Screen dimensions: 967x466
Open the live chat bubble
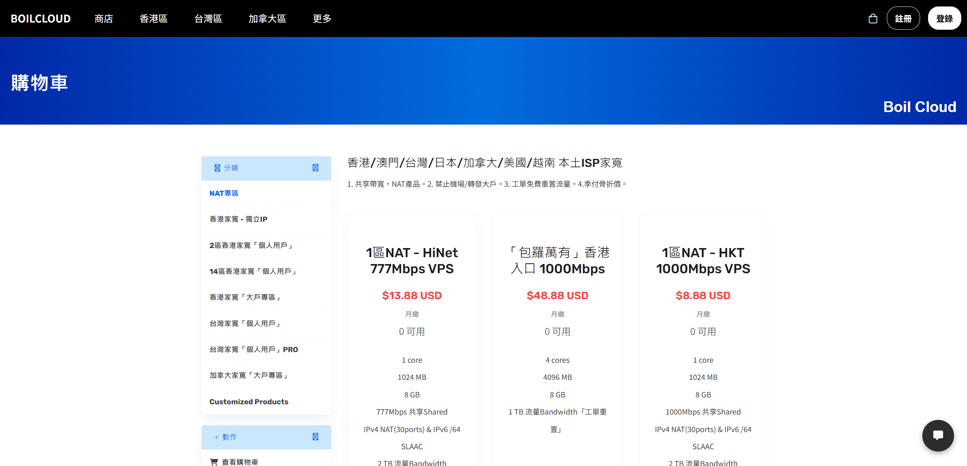coord(938,435)
